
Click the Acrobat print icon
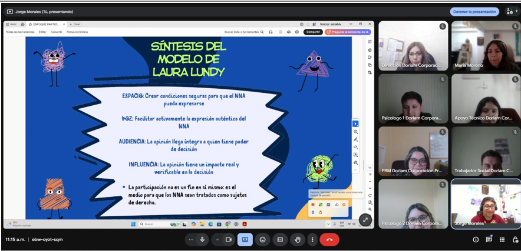(x=297, y=32)
